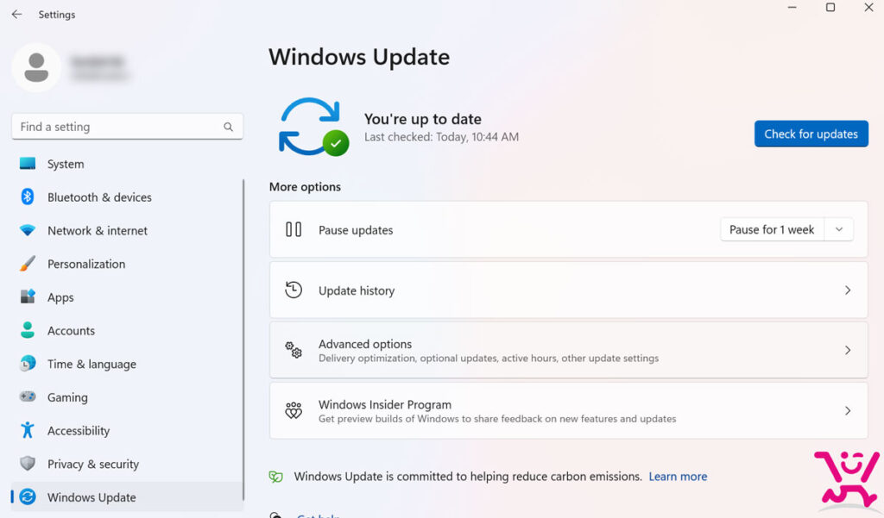Image resolution: width=884 pixels, height=518 pixels.
Task: Click the Windows Insider Program title
Action: [385, 404]
